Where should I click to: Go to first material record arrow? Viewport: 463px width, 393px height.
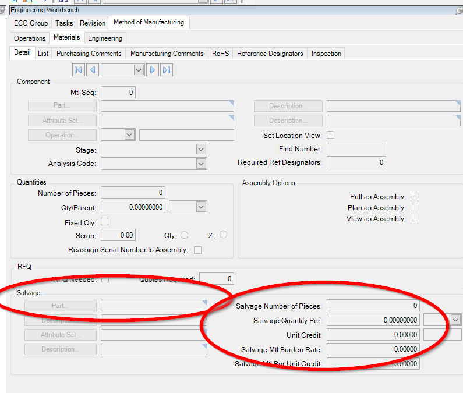pyautogui.click(x=79, y=70)
